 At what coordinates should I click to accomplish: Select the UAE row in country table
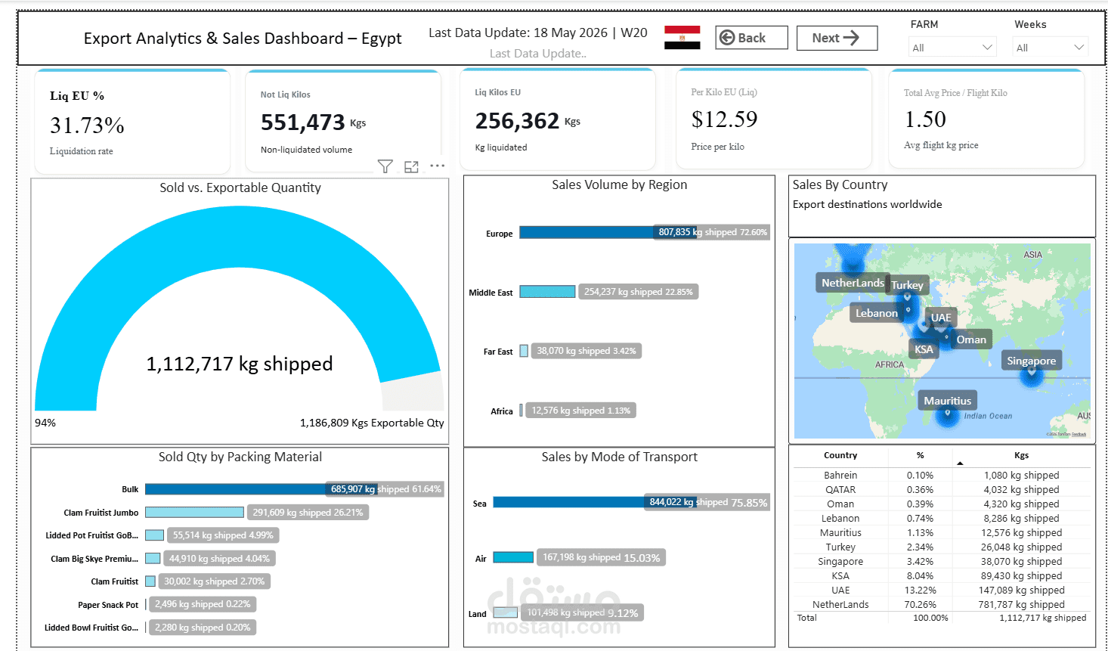(942, 590)
